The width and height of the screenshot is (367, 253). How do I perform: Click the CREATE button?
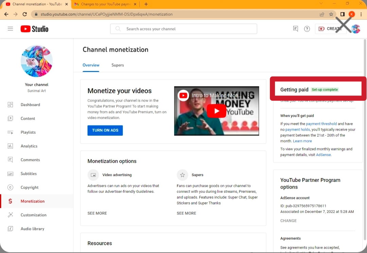pyautogui.click(x=331, y=29)
